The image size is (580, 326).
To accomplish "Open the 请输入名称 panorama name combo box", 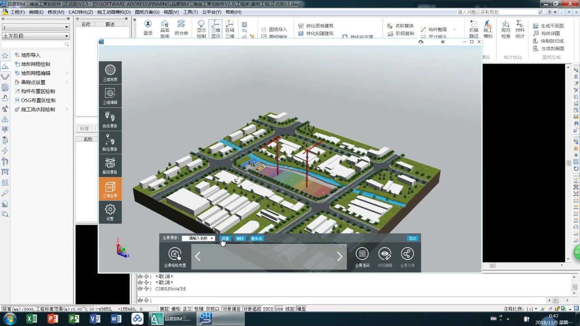I will tap(198, 238).
